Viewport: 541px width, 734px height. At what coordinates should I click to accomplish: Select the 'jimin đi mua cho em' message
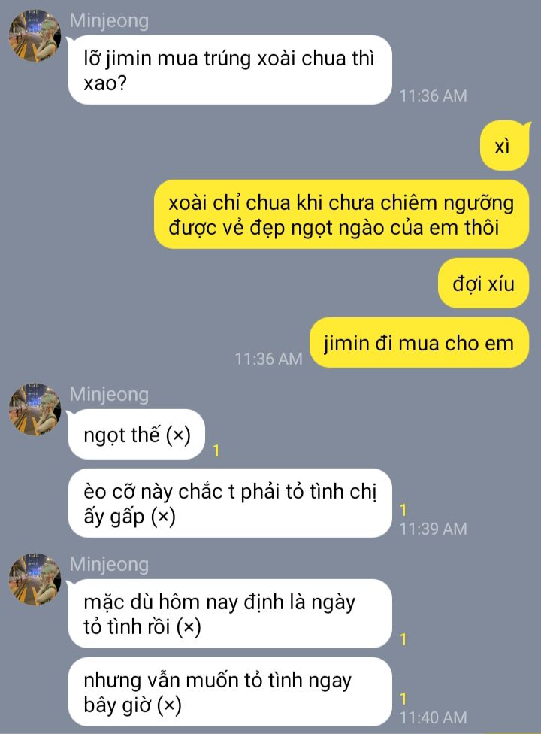point(419,343)
